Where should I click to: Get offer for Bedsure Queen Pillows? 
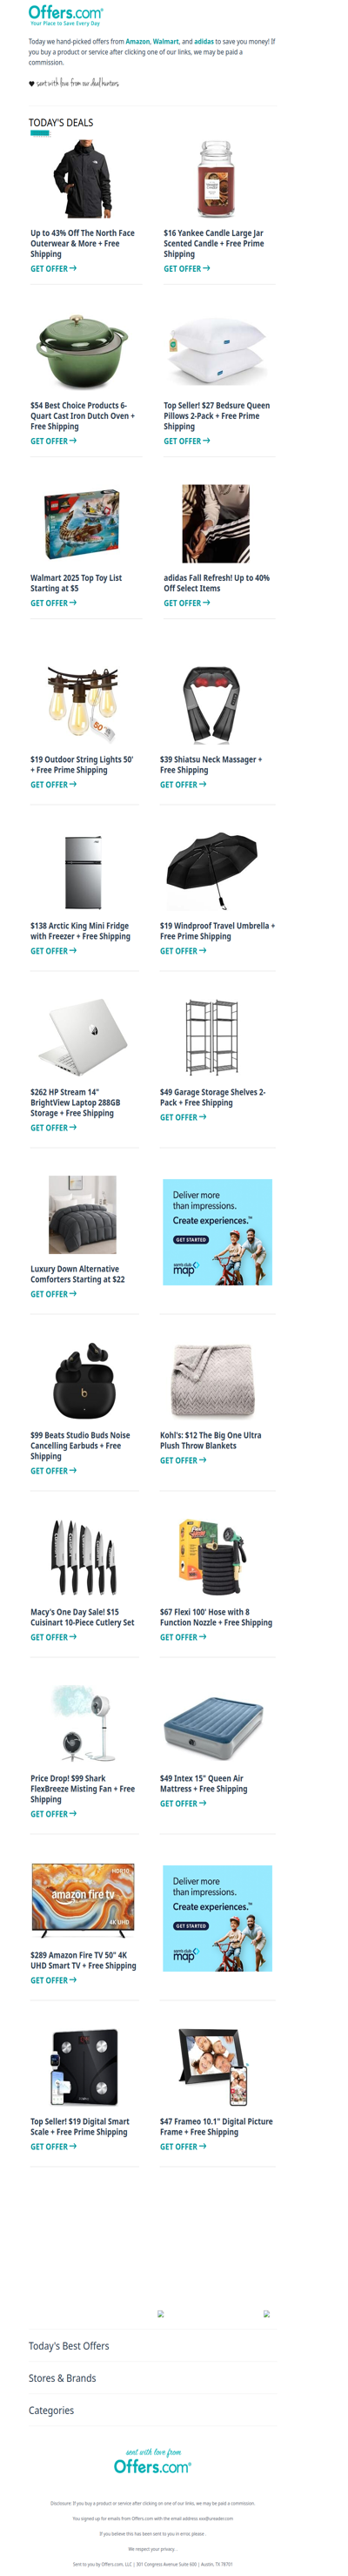click(186, 441)
